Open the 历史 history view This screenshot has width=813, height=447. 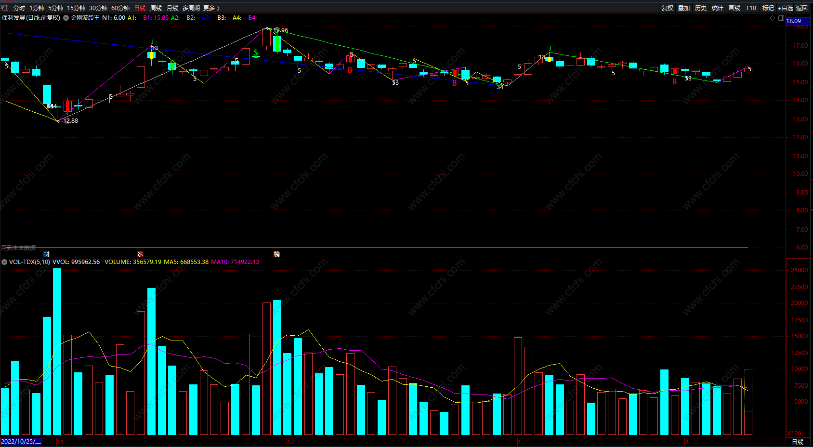tap(701, 8)
